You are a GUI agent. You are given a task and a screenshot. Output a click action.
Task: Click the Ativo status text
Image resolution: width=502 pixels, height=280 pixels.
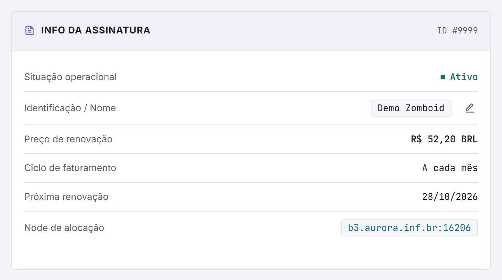(x=464, y=77)
